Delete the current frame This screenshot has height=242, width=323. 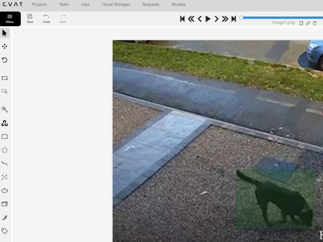click(315, 23)
